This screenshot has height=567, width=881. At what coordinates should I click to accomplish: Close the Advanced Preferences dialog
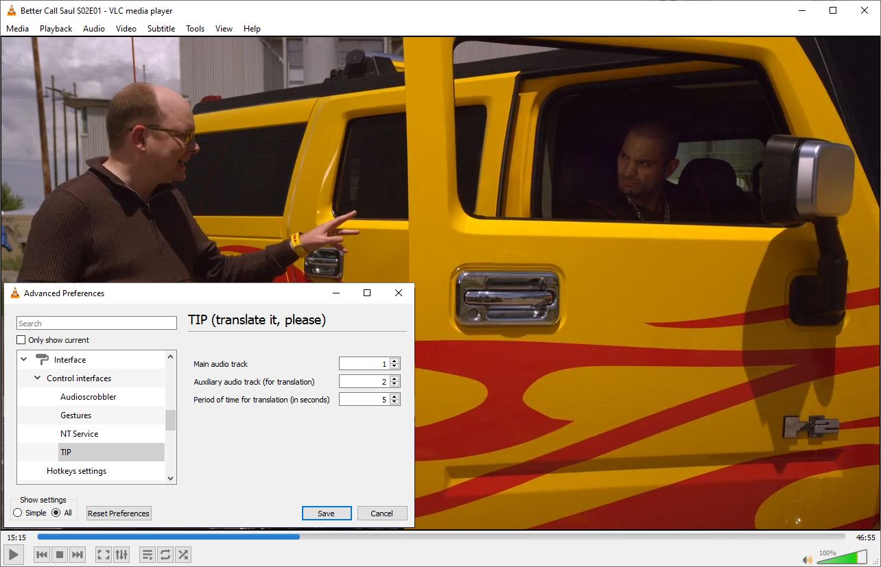click(399, 293)
